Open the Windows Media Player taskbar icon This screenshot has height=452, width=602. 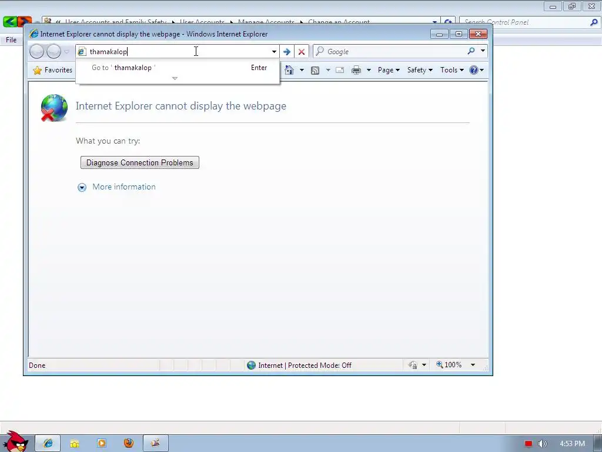pos(102,443)
